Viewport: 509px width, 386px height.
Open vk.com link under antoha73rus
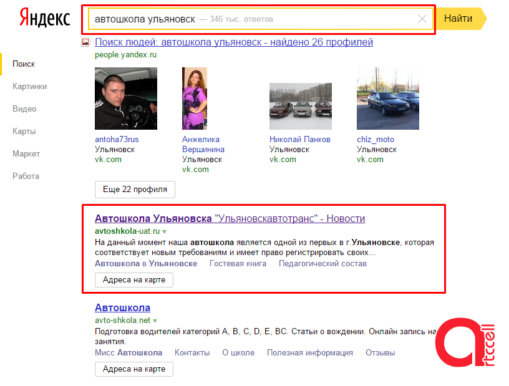[108, 160]
